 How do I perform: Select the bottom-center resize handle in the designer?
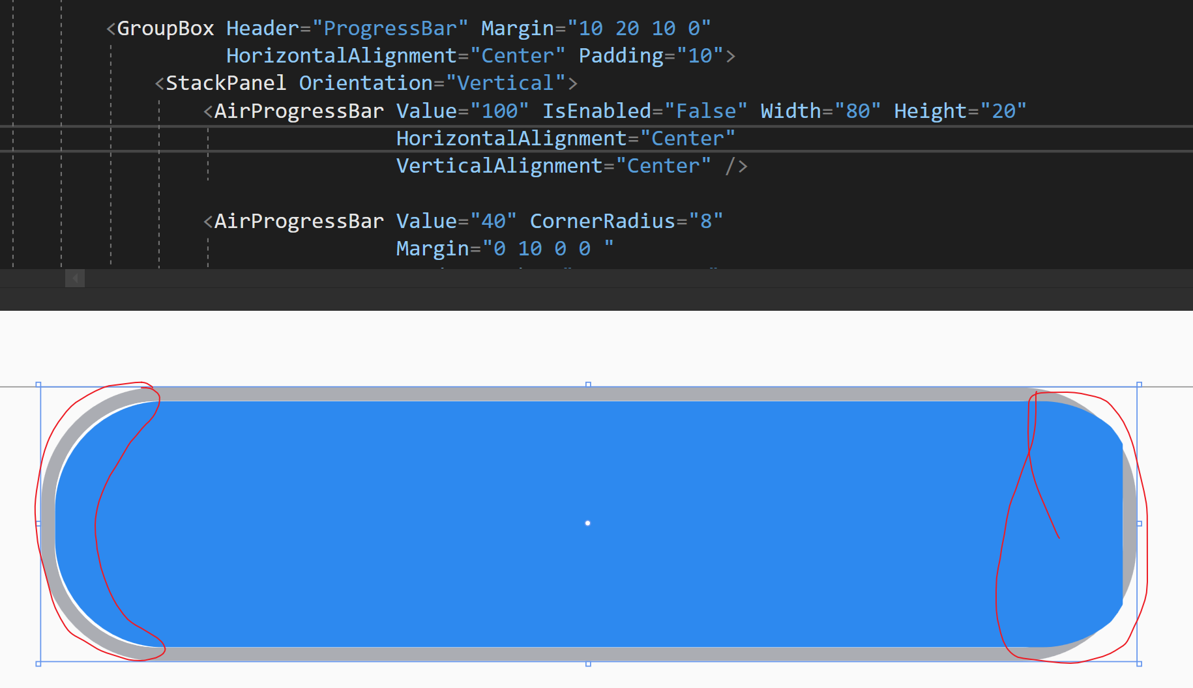click(x=588, y=663)
